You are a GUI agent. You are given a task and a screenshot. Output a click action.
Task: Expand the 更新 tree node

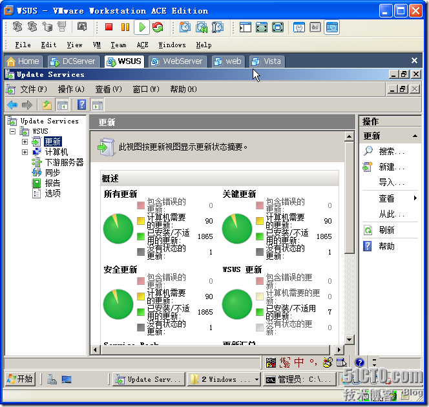[x=25, y=141]
